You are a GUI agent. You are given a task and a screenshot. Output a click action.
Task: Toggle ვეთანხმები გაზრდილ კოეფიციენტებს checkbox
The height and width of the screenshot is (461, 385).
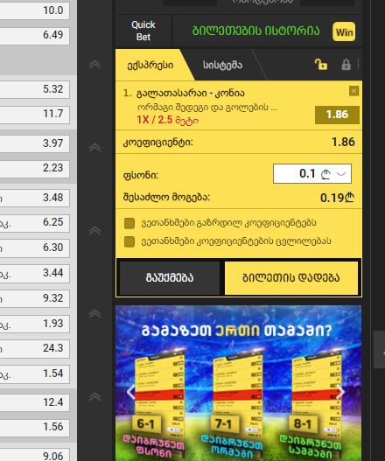(x=129, y=223)
